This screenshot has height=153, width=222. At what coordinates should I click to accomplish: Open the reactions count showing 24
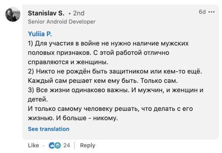tap(67, 145)
